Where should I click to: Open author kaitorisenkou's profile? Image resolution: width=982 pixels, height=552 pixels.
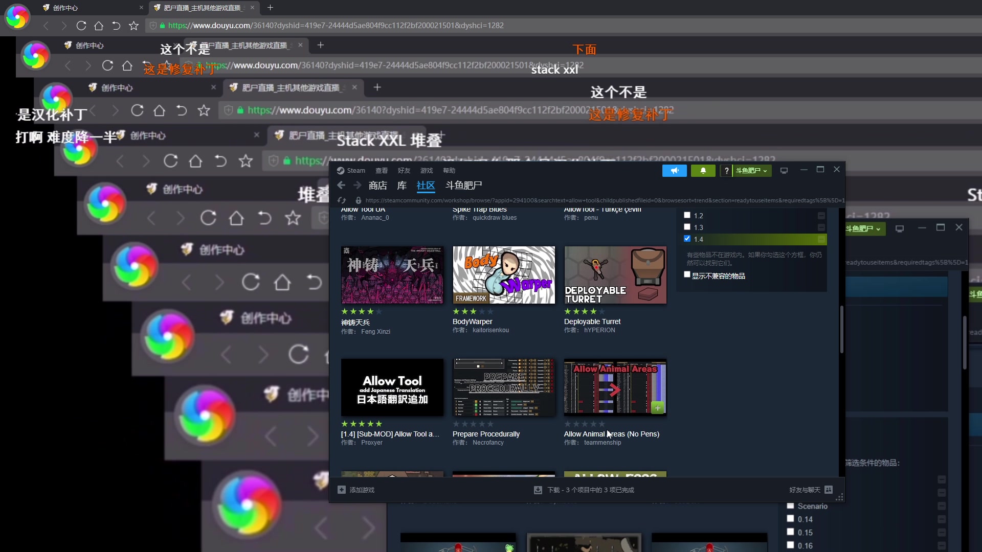tap(490, 330)
